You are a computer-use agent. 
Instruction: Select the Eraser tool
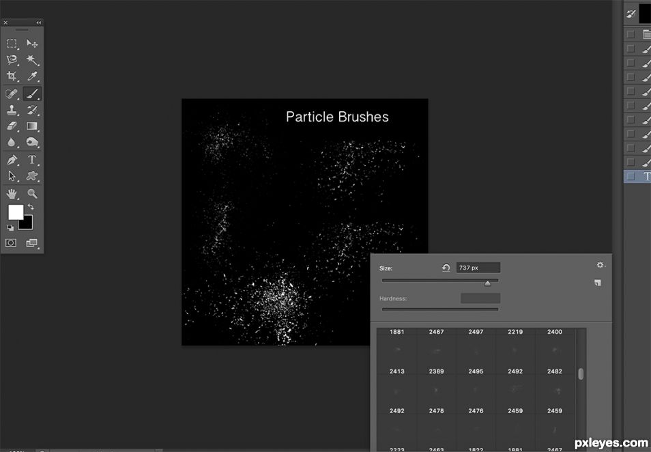tap(12, 126)
